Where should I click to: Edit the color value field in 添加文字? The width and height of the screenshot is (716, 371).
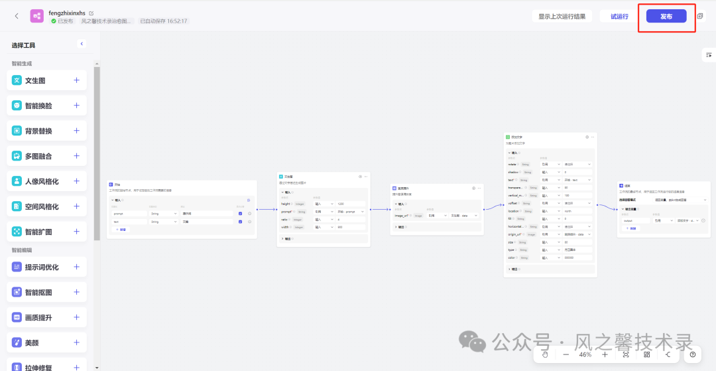[577, 258]
